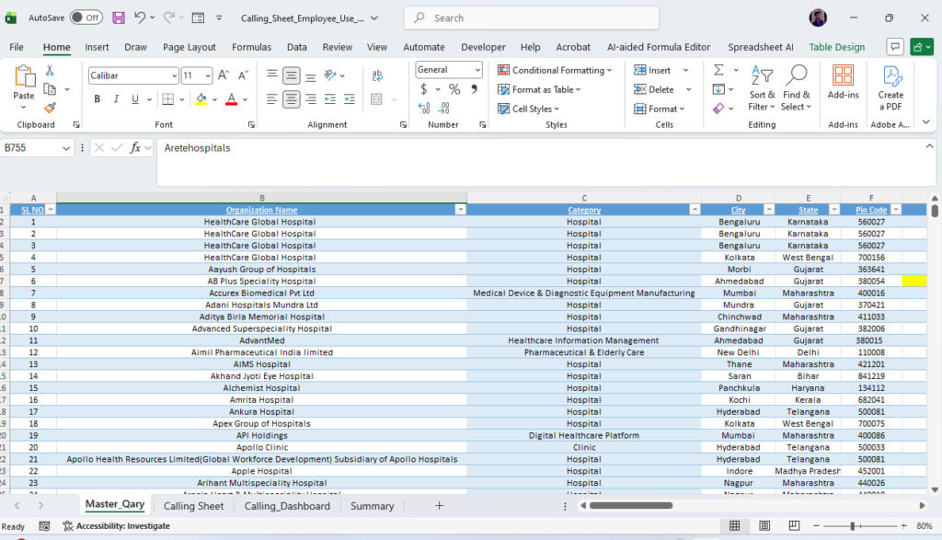Expand the Name Box dropdown arrow
This screenshot has height=540, width=942.
(65, 148)
